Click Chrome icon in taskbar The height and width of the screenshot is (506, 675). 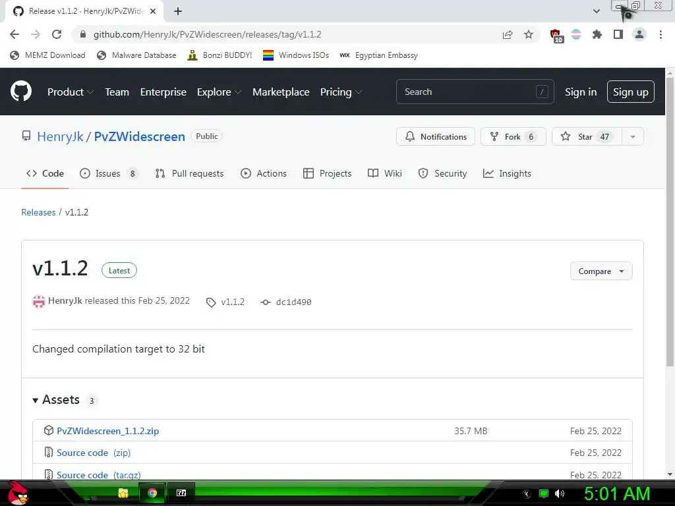coord(152,493)
